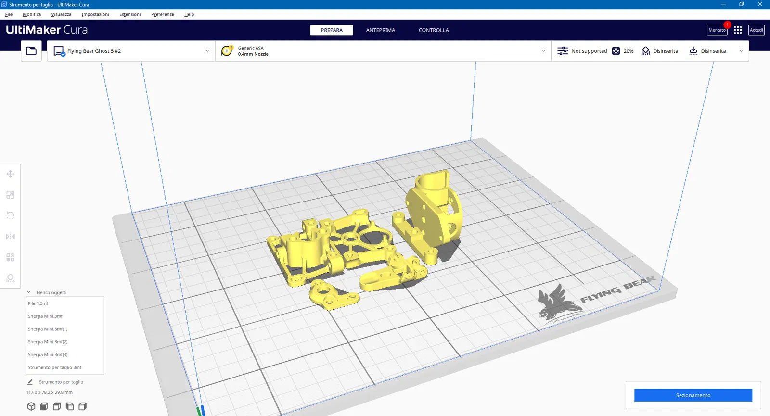Select File 1.3mf in object list
Image resolution: width=770 pixels, height=416 pixels.
[65, 303]
